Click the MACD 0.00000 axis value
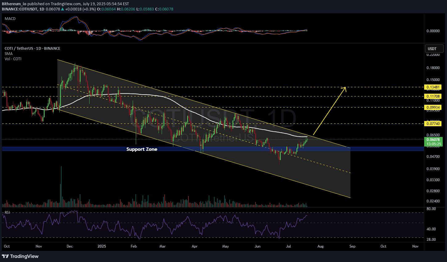Image resolution: width=447 pixels, height=262 pixels. point(433,31)
